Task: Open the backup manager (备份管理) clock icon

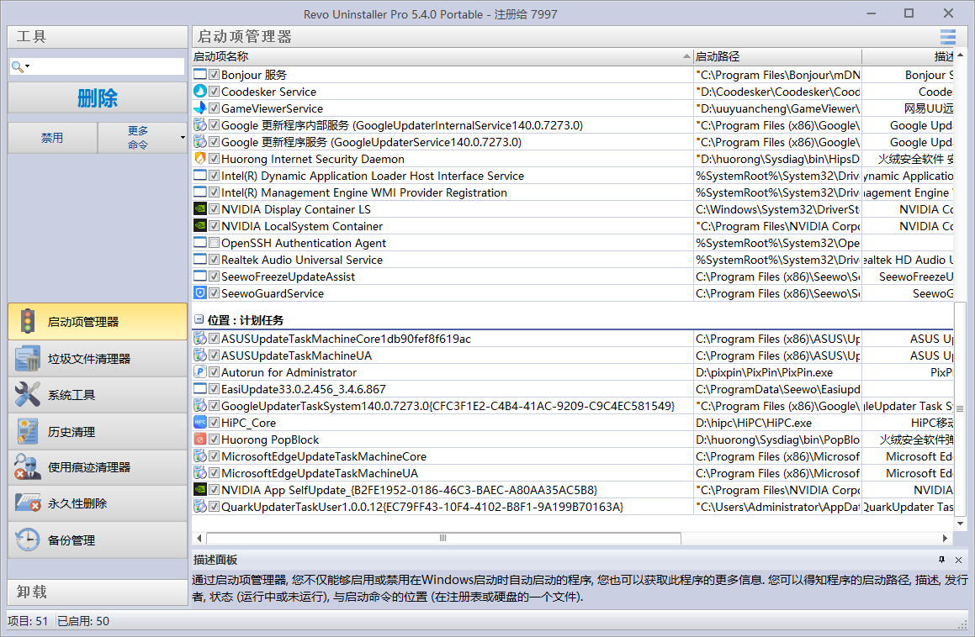Action: 27,540
